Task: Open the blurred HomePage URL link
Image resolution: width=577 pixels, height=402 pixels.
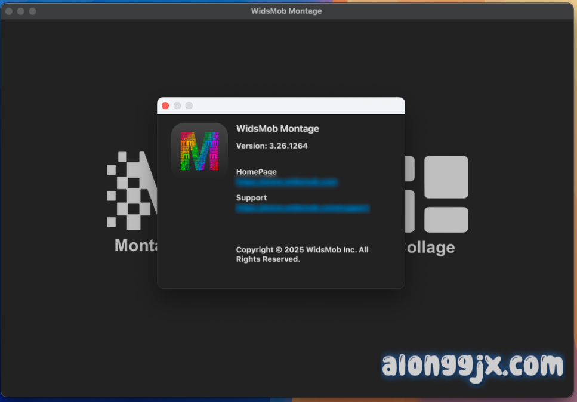Action: pos(286,182)
